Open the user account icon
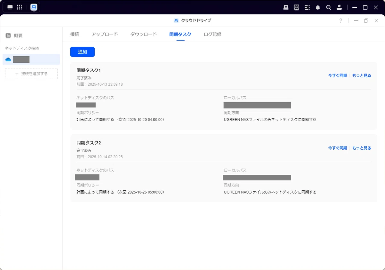 point(339,7)
